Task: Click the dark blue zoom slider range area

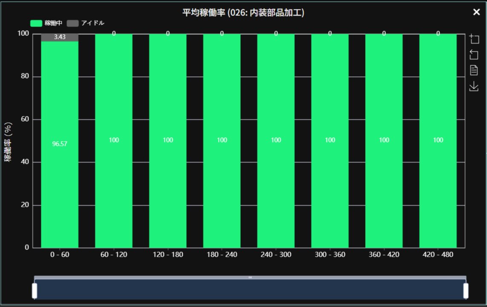Action: [250, 290]
